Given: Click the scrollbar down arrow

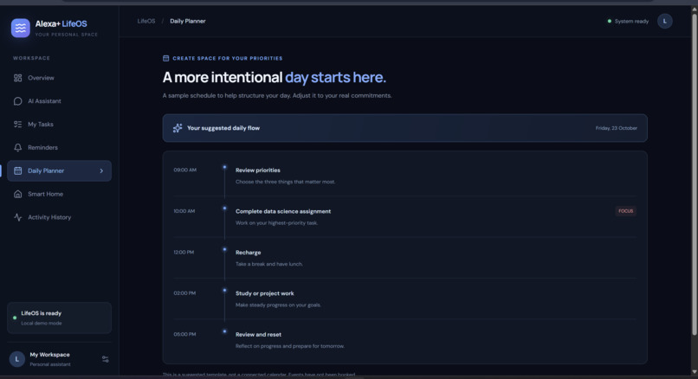Looking at the screenshot, I should pos(694,372).
